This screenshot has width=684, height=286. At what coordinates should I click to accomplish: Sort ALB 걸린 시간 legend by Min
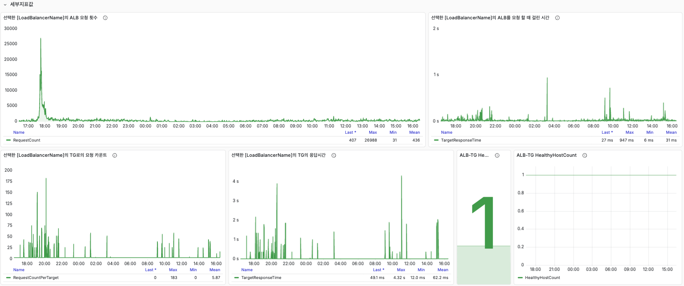649,133
